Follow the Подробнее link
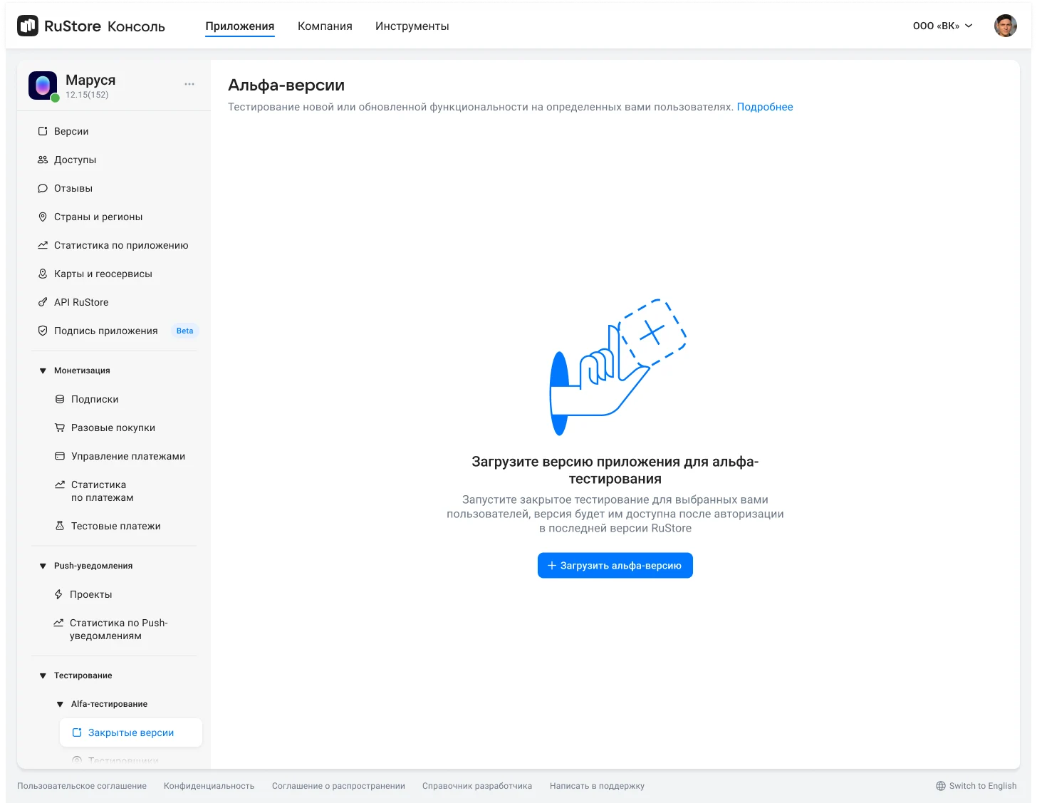This screenshot has width=1037, height=803. (764, 107)
